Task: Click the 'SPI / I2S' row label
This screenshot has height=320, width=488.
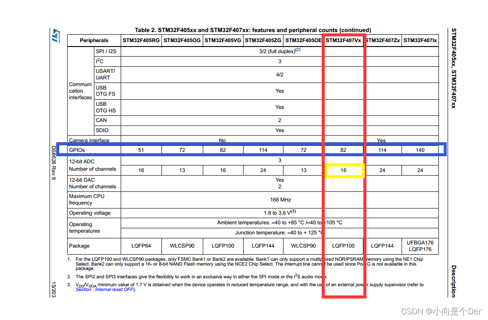Action: pyautogui.click(x=106, y=51)
